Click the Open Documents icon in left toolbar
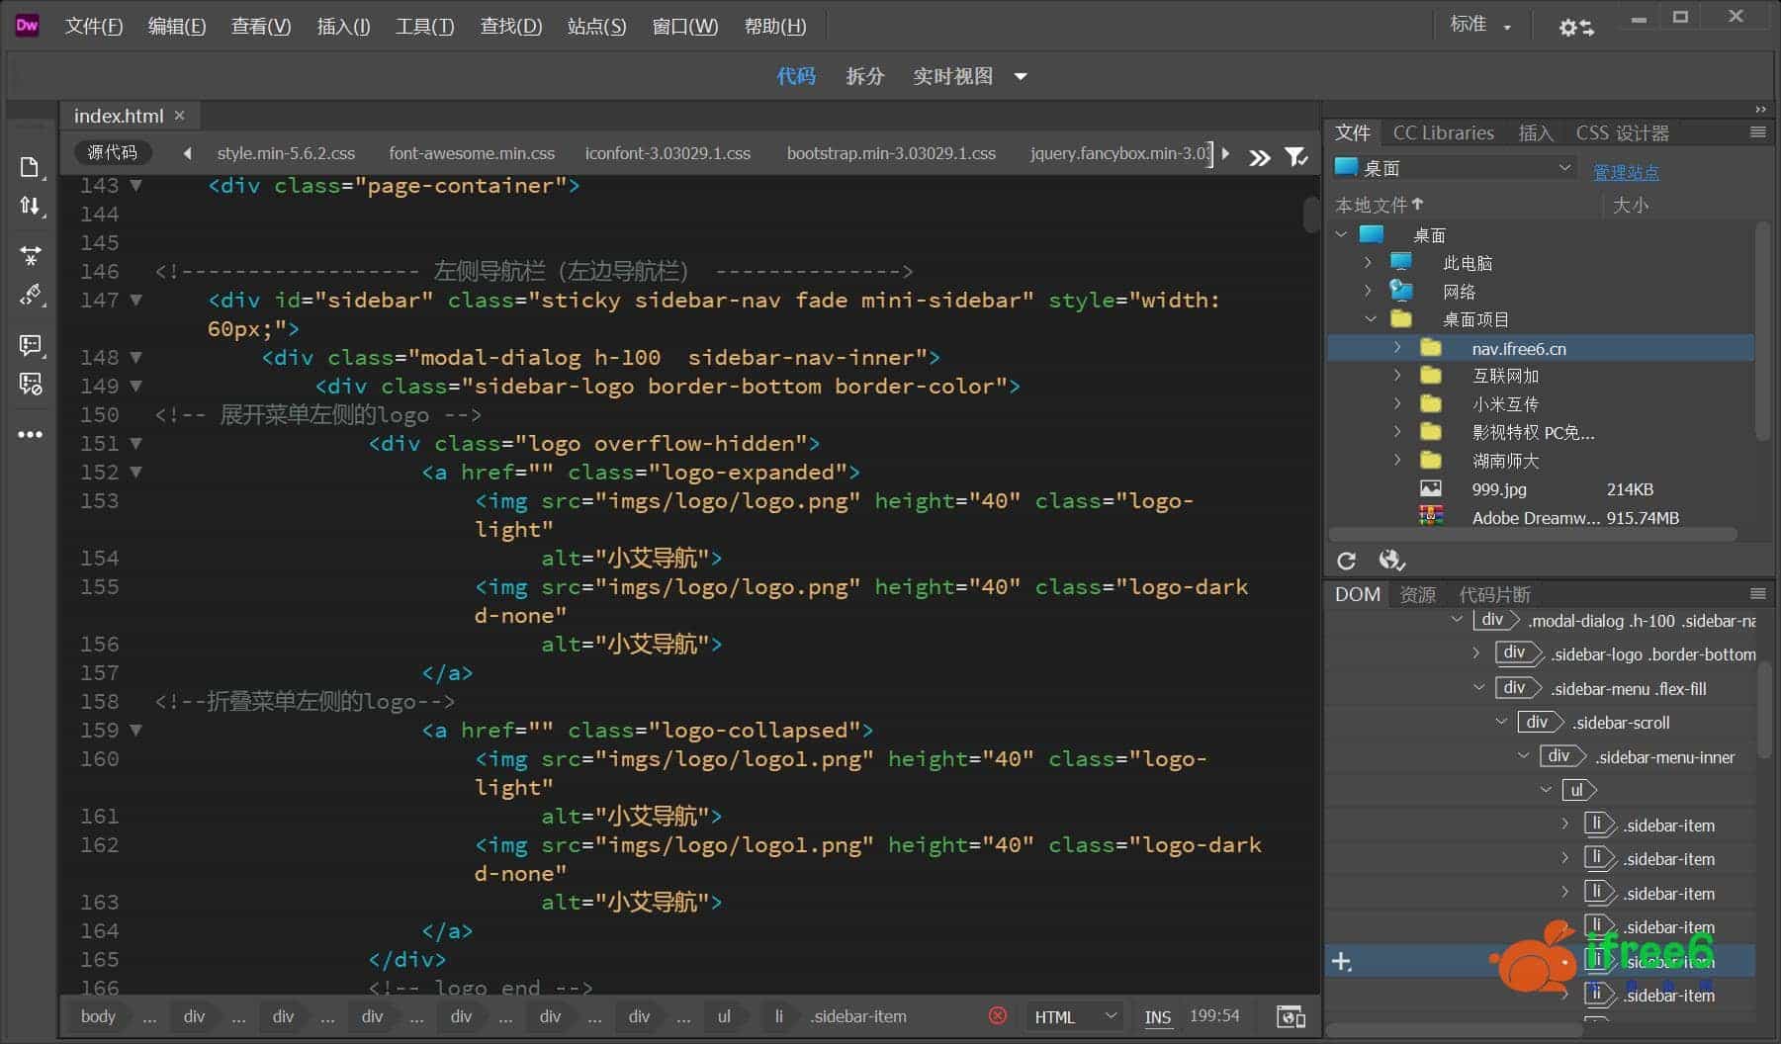 (x=30, y=167)
